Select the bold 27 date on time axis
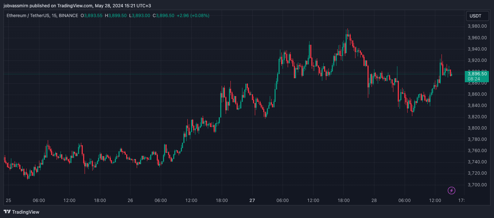The height and width of the screenshot is (218, 494). [252, 201]
